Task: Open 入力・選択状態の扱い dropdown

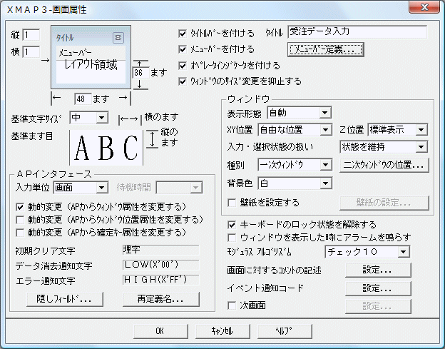Action: click(x=384, y=147)
